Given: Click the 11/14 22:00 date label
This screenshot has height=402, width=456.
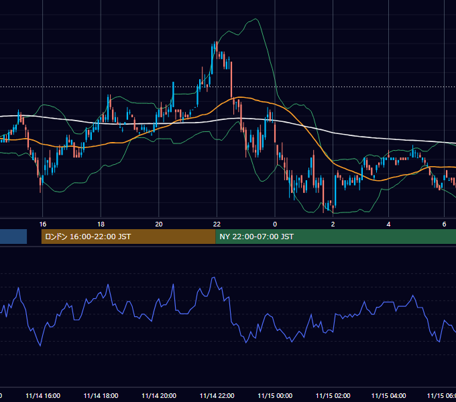Looking at the screenshot, I should [x=217, y=396].
